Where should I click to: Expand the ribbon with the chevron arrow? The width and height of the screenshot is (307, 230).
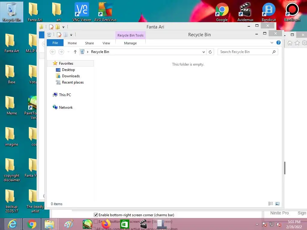tap(272, 43)
